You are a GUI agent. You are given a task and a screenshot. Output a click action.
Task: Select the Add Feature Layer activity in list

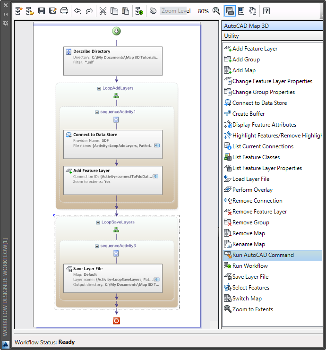click(x=273, y=49)
